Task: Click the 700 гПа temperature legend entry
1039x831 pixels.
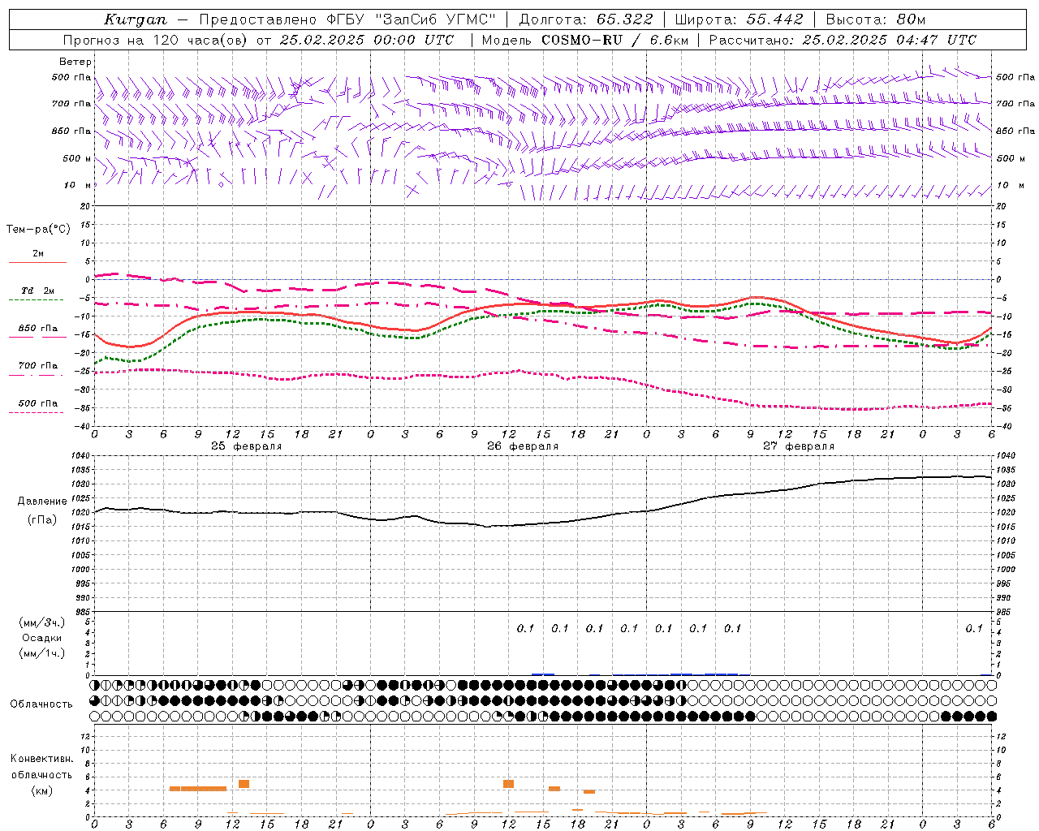Action: coord(38,366)
